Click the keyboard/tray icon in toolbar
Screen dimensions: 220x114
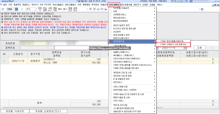click(x=106, y=9)
